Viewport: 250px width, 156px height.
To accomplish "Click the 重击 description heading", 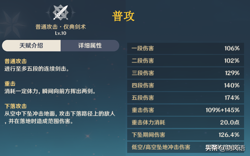I will pos(10,84).
